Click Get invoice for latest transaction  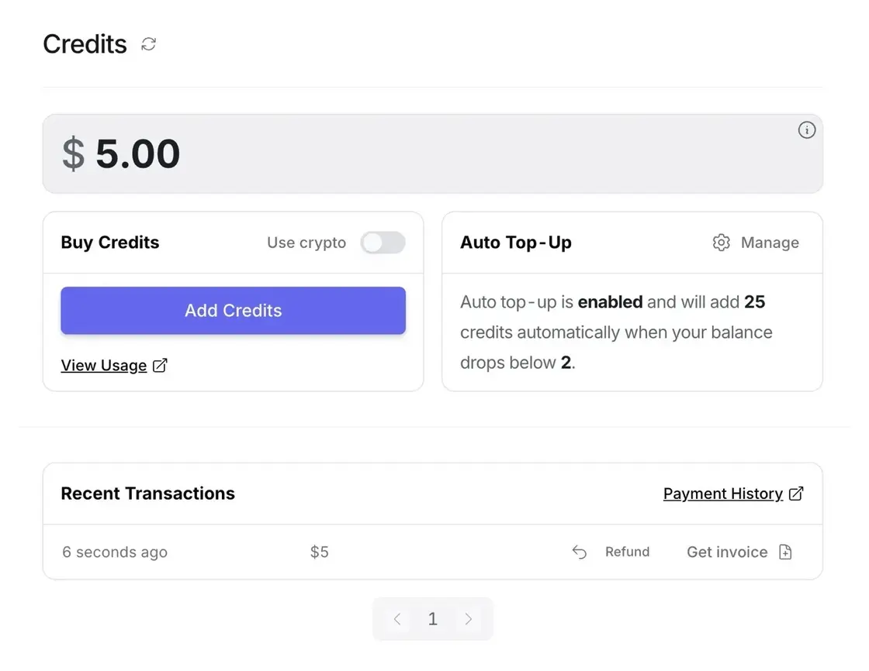point(727,552)
